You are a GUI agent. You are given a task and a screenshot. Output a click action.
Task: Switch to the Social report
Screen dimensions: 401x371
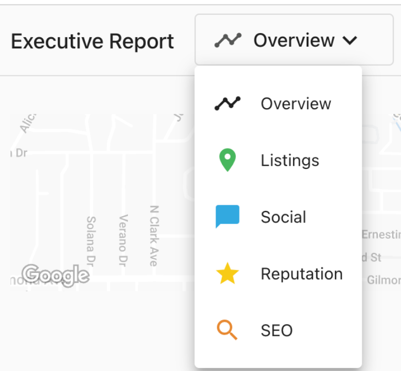(x=283, y=217)
